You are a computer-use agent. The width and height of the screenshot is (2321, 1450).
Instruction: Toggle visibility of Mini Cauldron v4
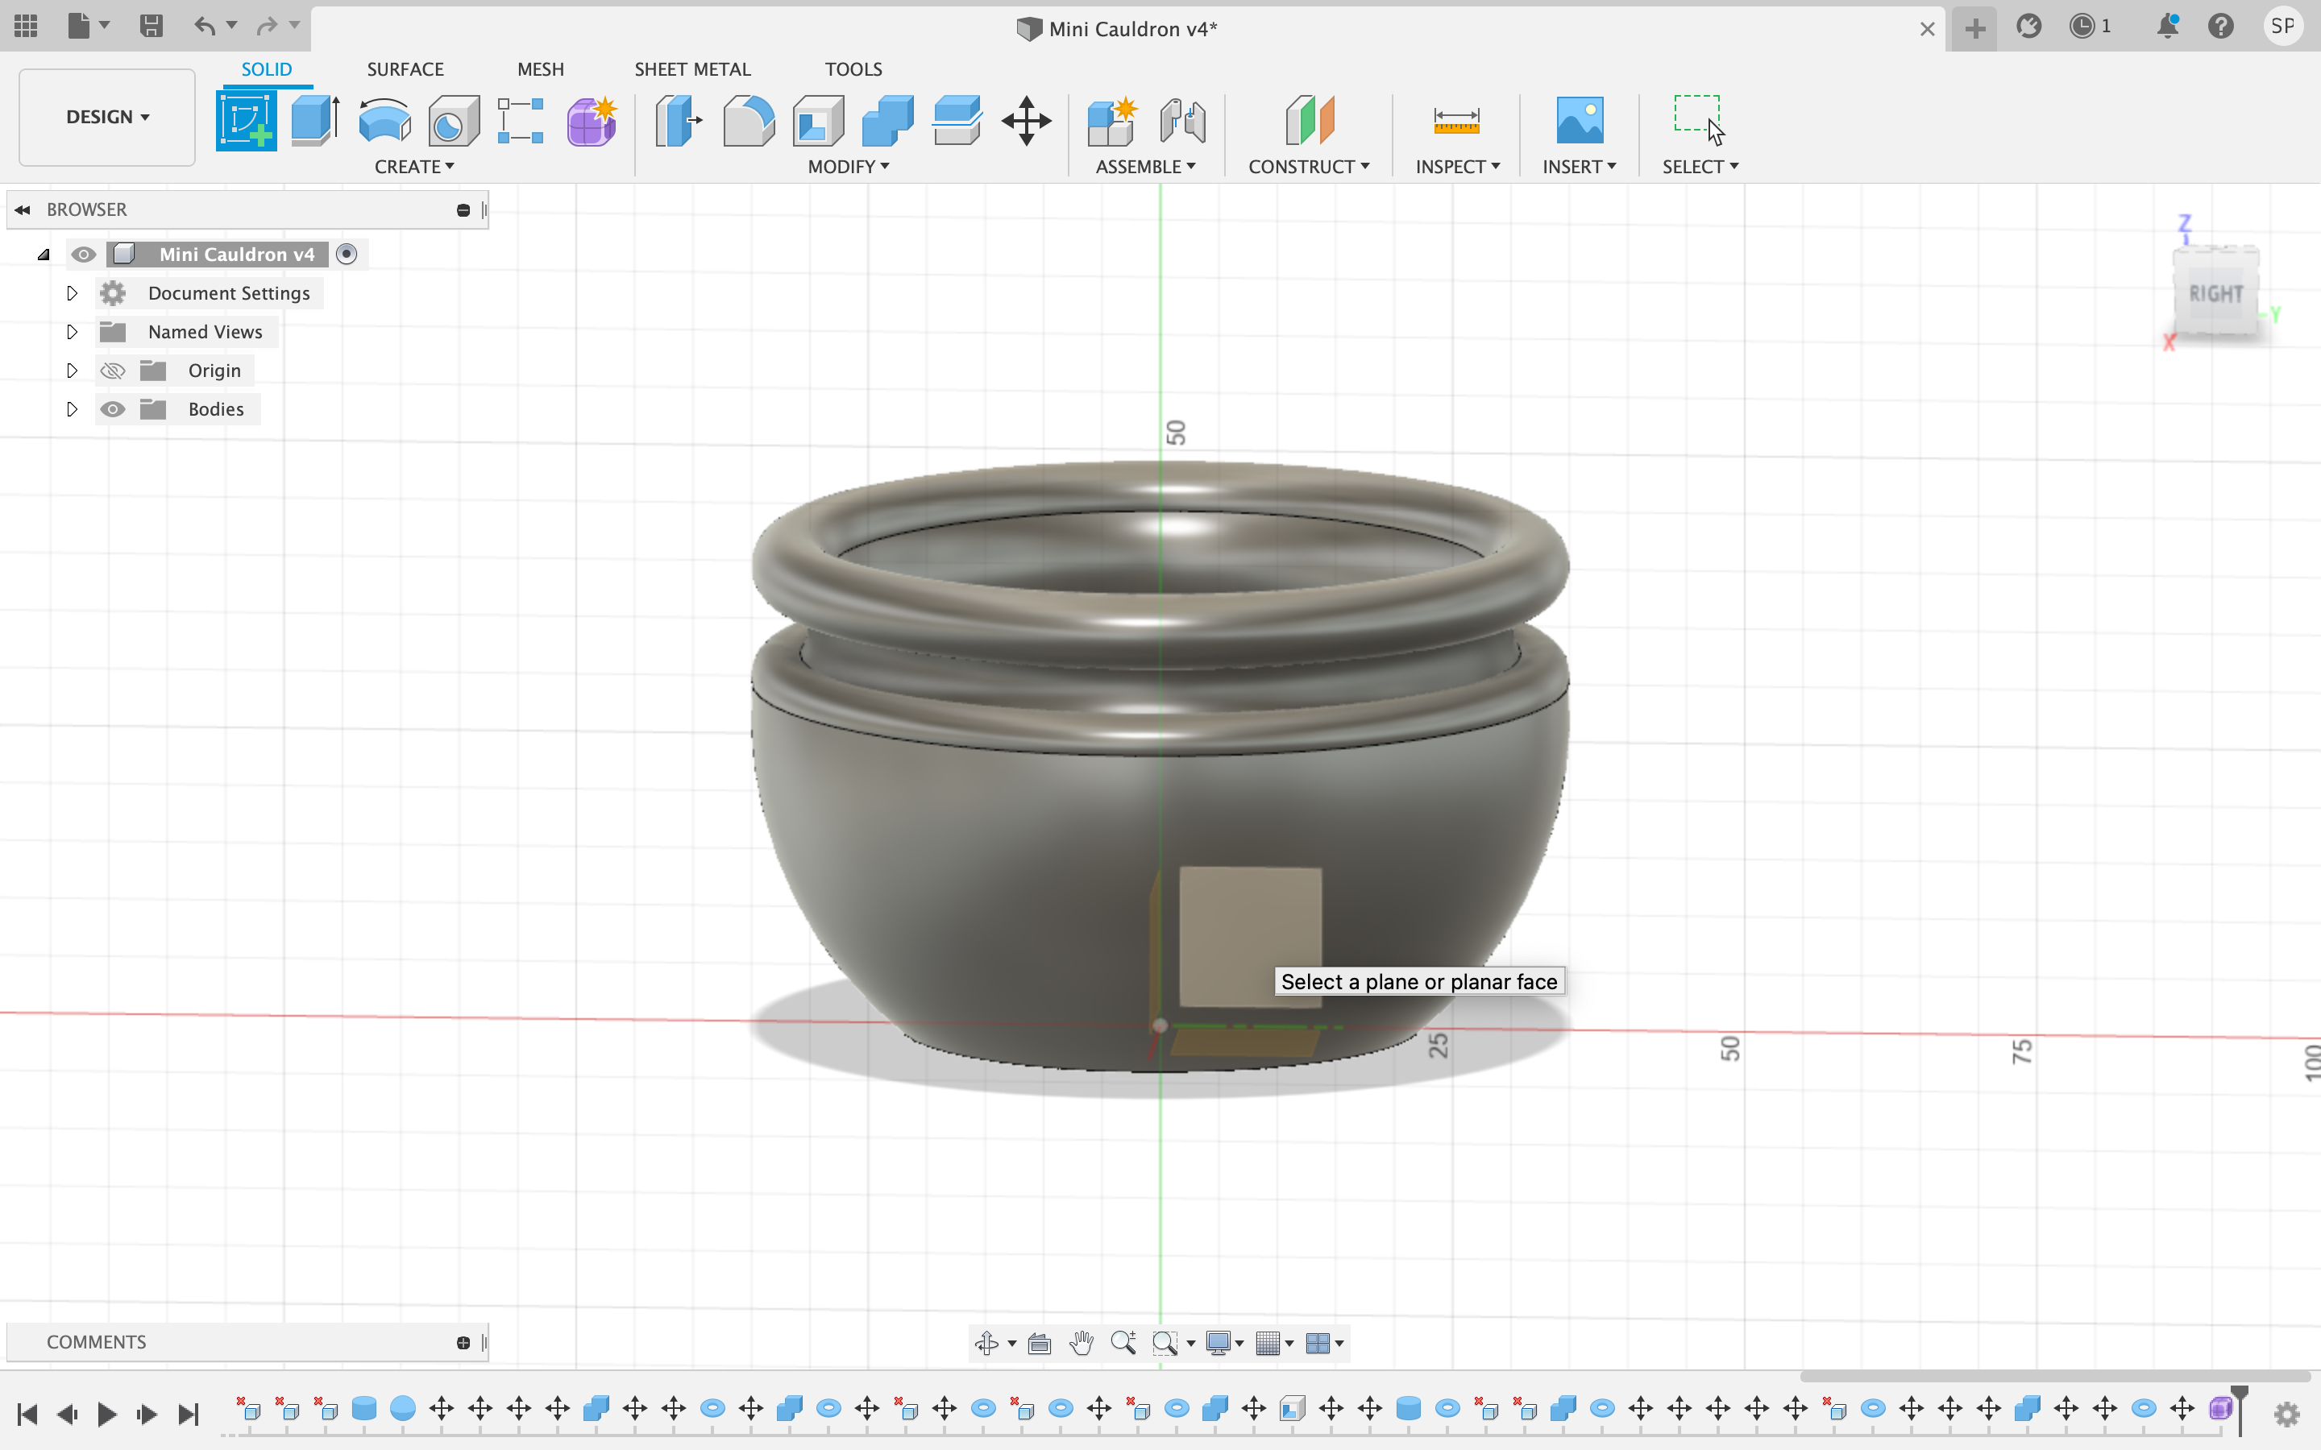85,254
